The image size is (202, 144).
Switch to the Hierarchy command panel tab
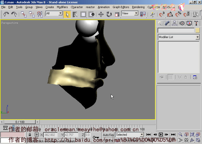pos(174,23)
